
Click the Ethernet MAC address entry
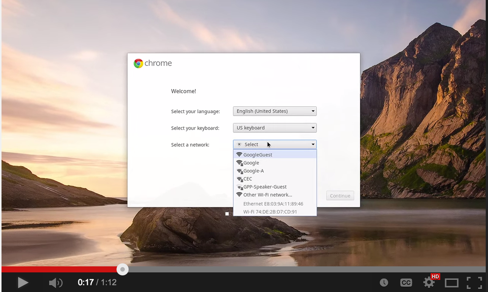[x=273, y=204]
